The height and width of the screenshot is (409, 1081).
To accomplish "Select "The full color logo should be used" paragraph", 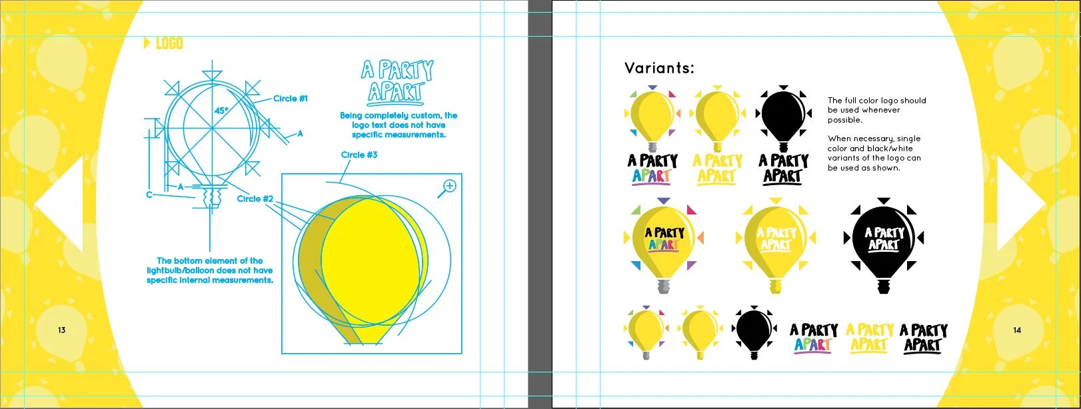I will 876,110.
